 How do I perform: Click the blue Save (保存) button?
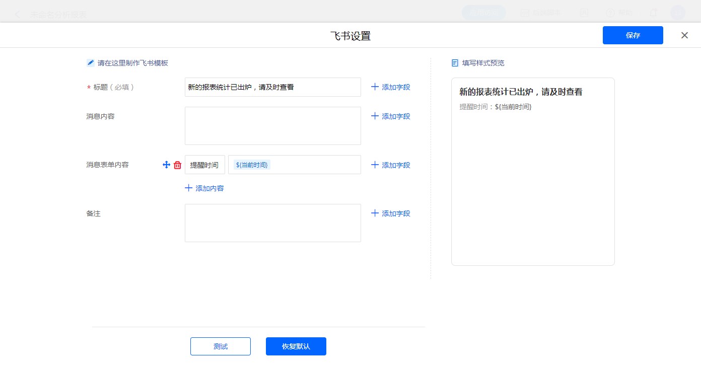[633, 35]
